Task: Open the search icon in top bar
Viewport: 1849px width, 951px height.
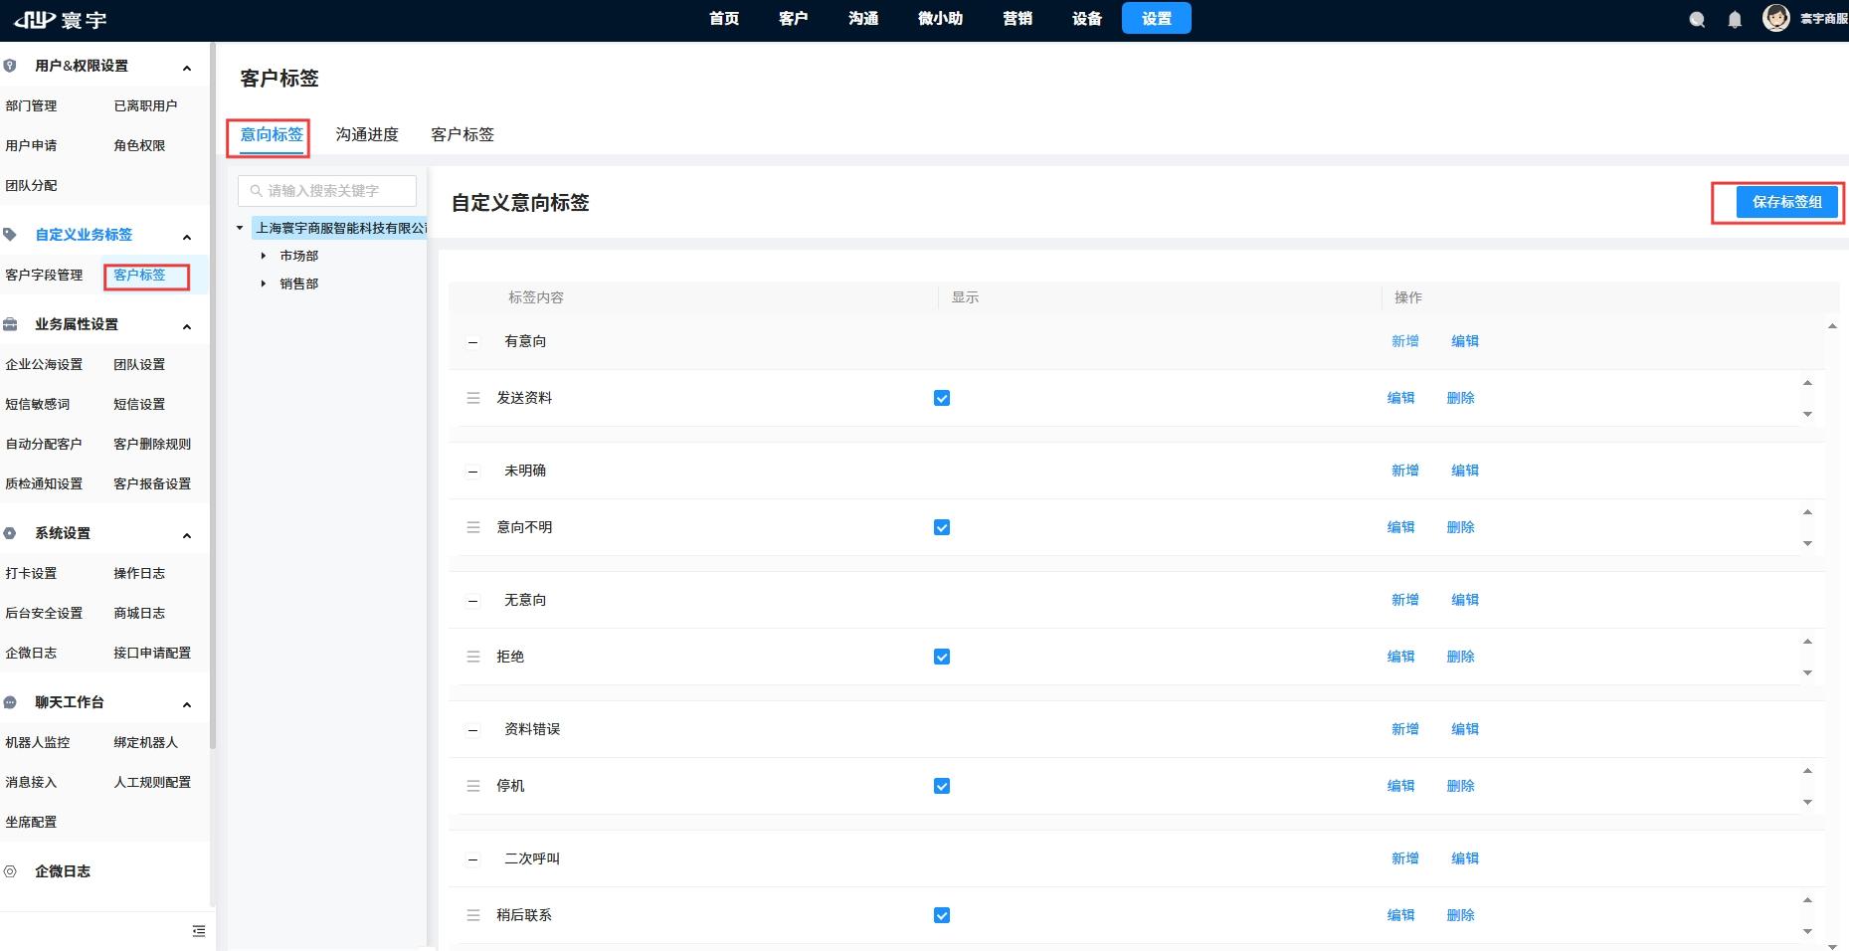Action: click(1697, 20)
